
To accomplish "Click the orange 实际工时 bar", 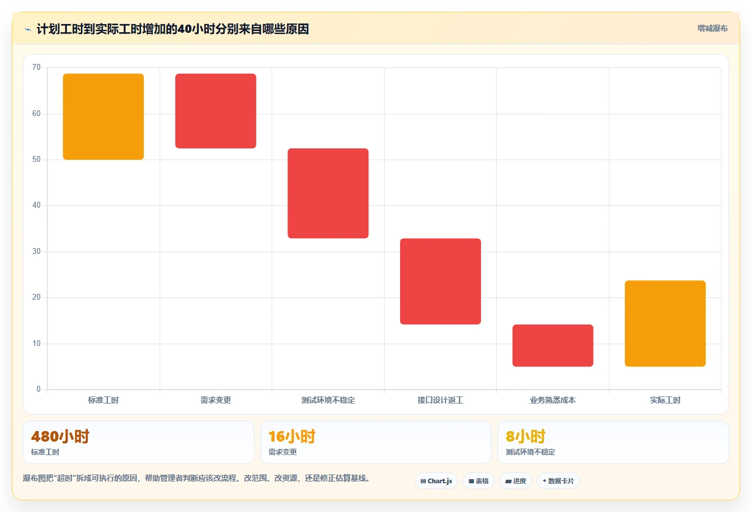I will coord(665,324).
